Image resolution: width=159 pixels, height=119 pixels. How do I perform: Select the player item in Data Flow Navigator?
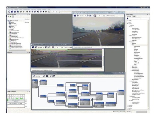pos(13,22)
